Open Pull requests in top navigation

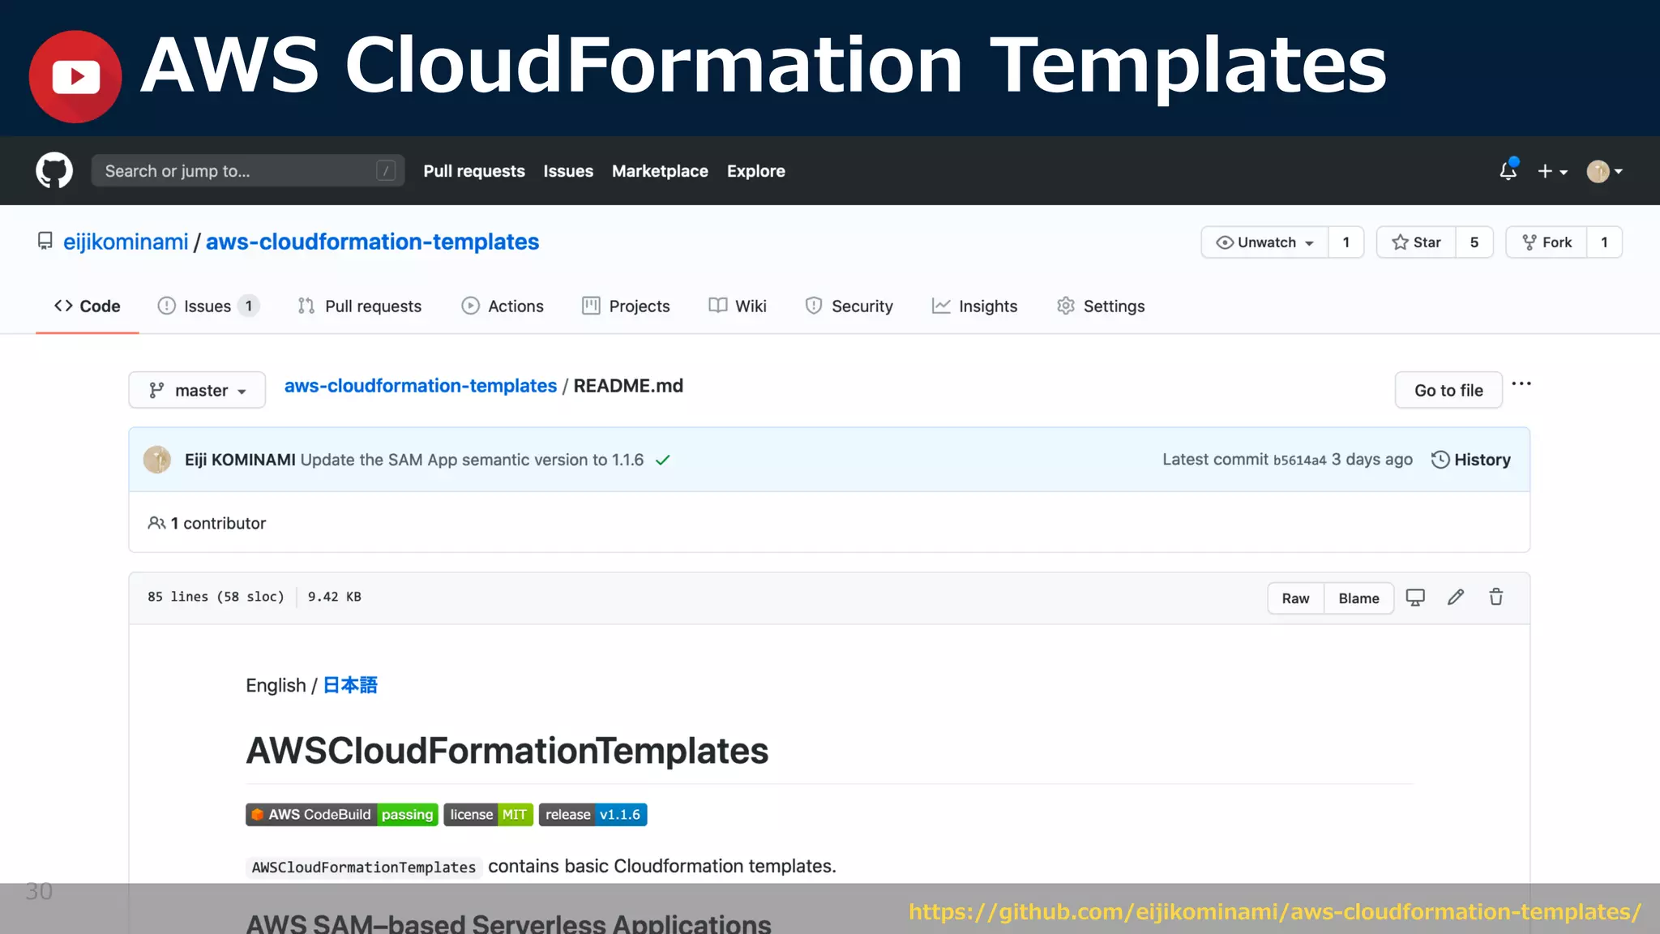pos(474,171)
